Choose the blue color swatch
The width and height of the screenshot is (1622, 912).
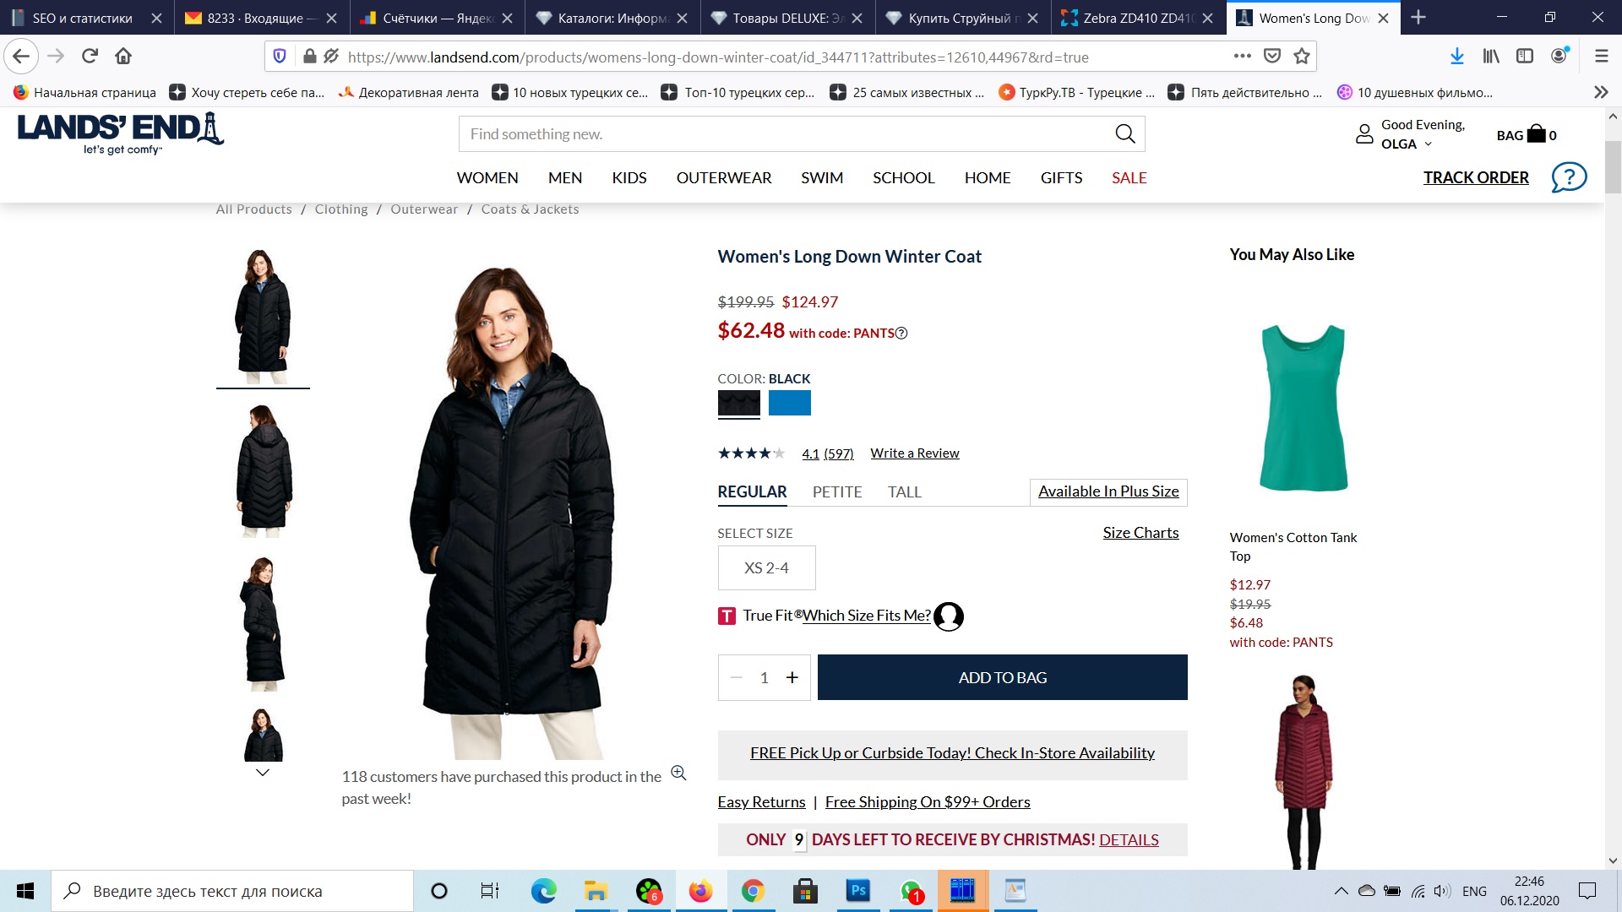point(789,403)
